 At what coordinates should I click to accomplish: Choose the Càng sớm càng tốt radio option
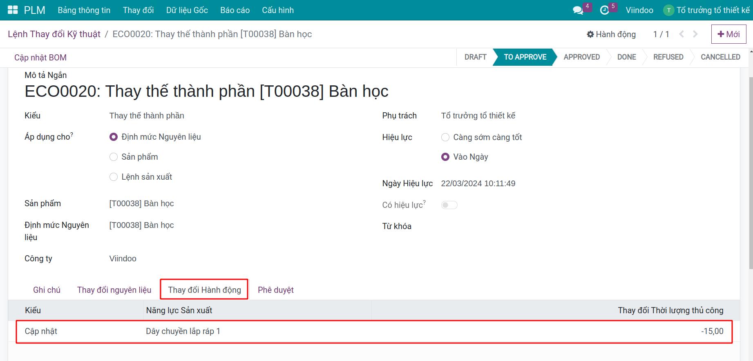(x=445, y=138)
